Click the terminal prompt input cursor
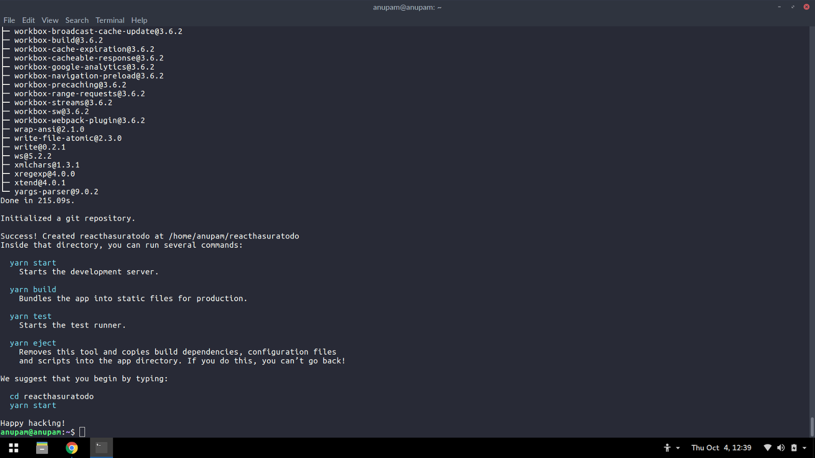This screenshot has height=458, width=815. [x=83, y=432]
